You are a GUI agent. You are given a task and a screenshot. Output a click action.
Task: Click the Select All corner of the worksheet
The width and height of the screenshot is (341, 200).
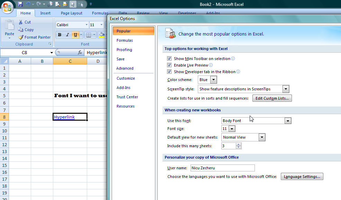coord(4,61)
